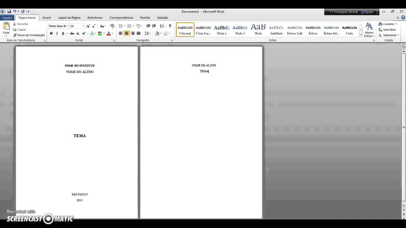Apply the Título 1 style
Image resolution: width=406 pixels, height=228 pixels.
[221, 30]
